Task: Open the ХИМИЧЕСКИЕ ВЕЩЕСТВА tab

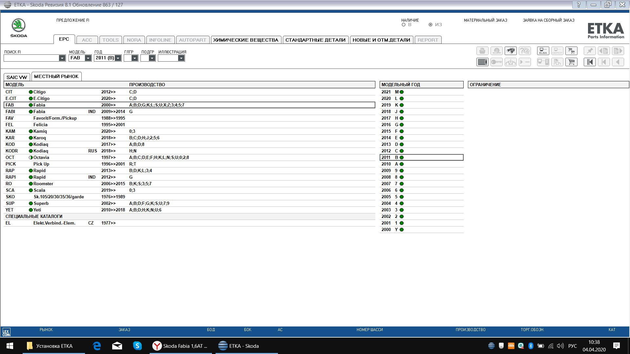Action: pyautogui.click(x=245, y=40)
